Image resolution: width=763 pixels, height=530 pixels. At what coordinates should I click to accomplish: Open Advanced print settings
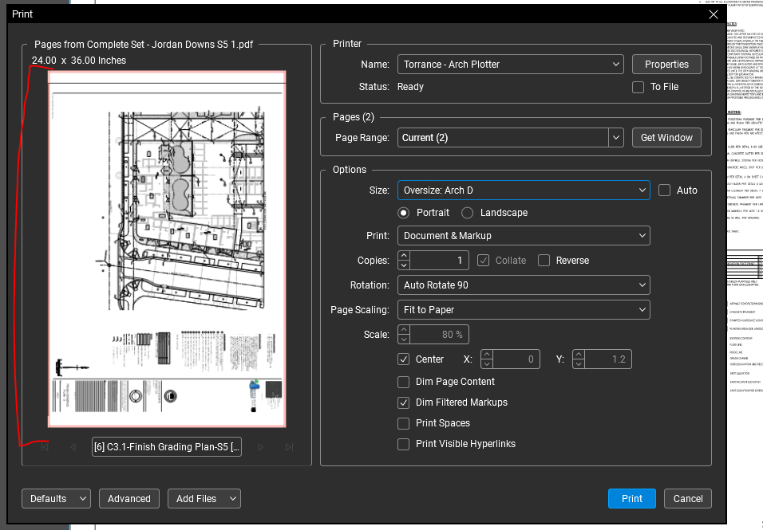(x=129, y=499)
